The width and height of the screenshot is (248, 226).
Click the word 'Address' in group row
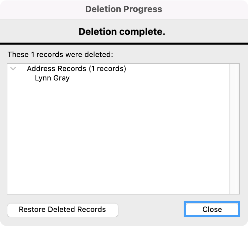tap(40, 69)
